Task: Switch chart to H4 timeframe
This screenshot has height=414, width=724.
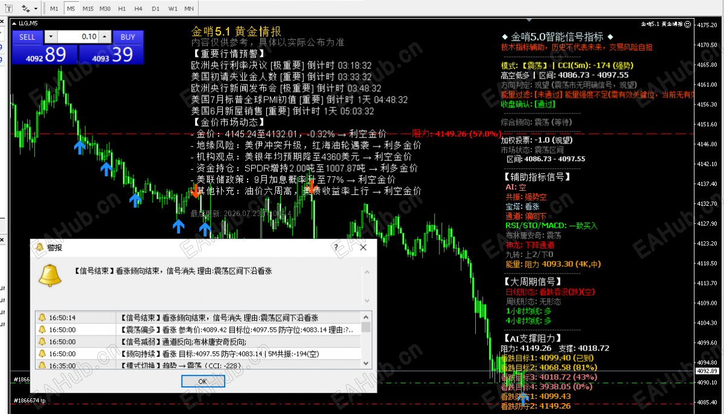Action: (x=138, y=8)
